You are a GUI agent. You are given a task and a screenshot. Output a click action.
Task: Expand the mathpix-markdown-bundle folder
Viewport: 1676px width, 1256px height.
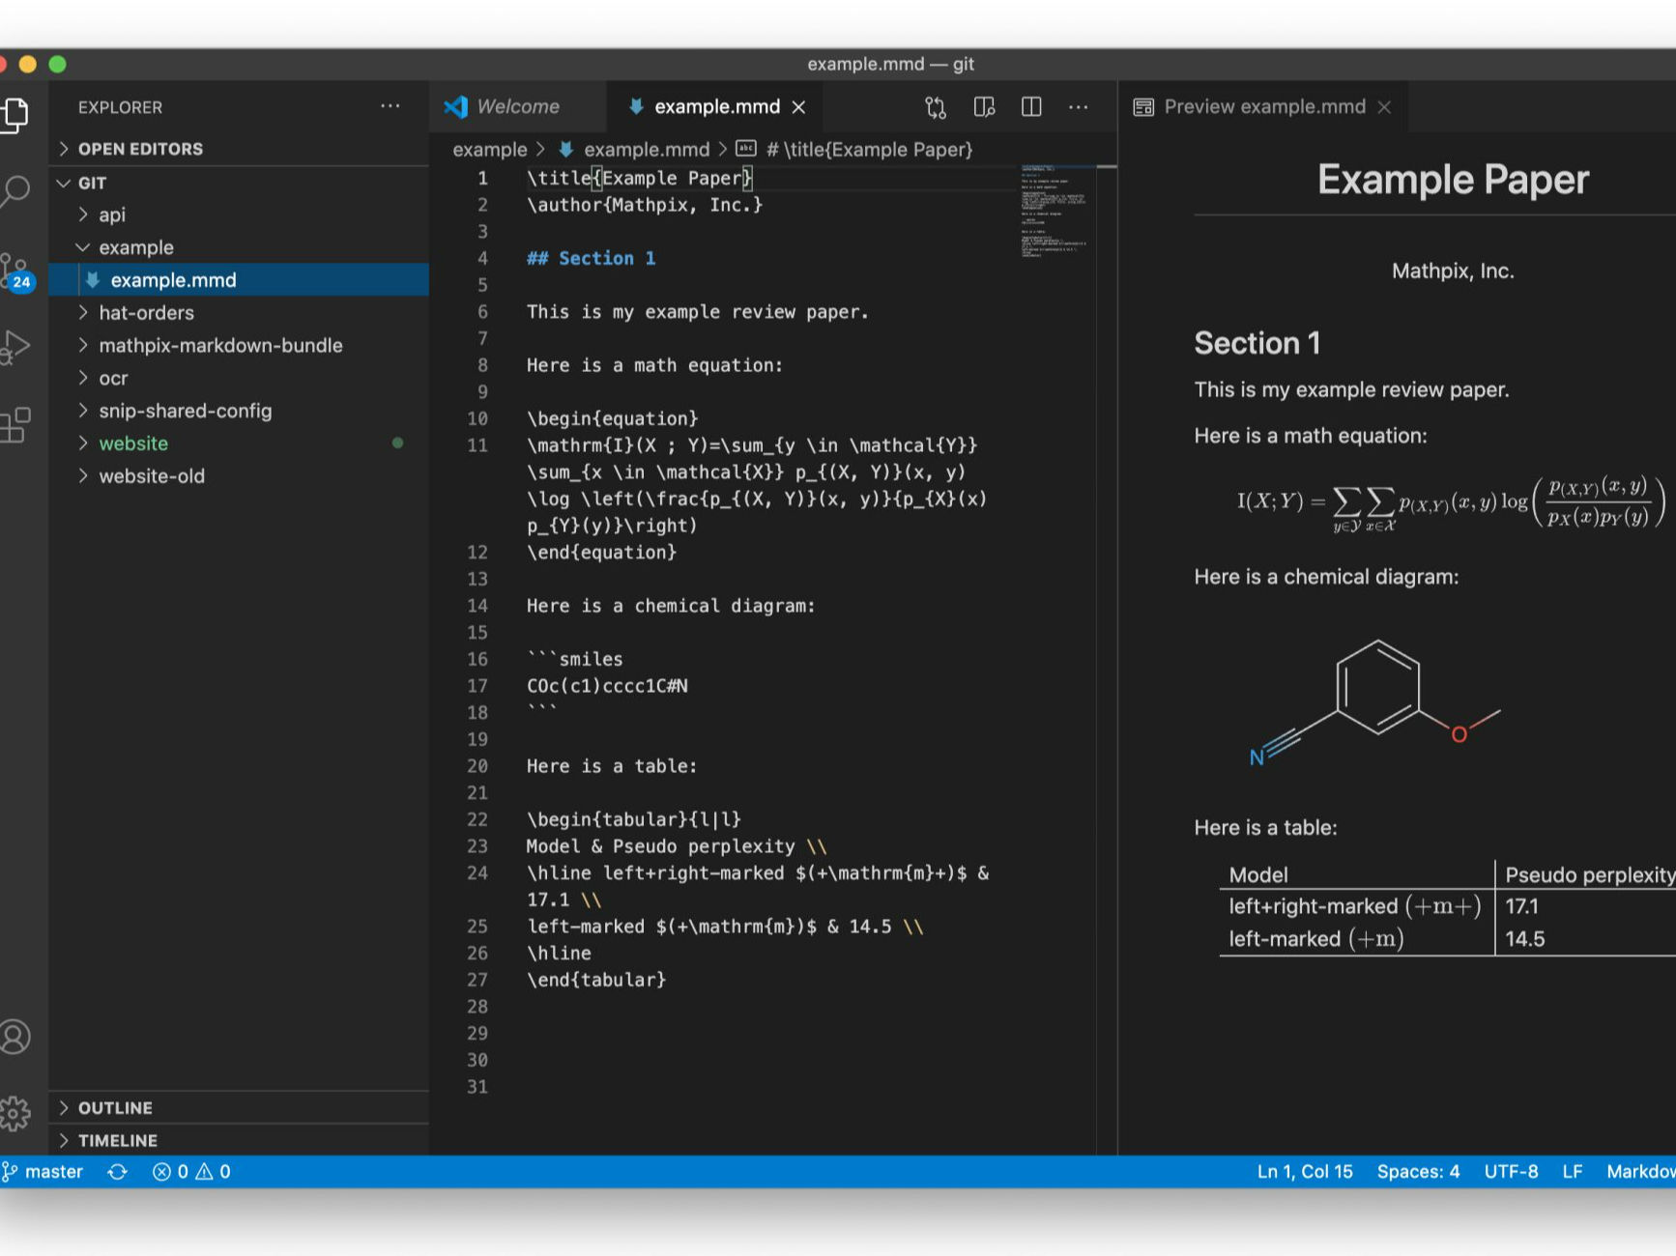[x=238, y=346]
